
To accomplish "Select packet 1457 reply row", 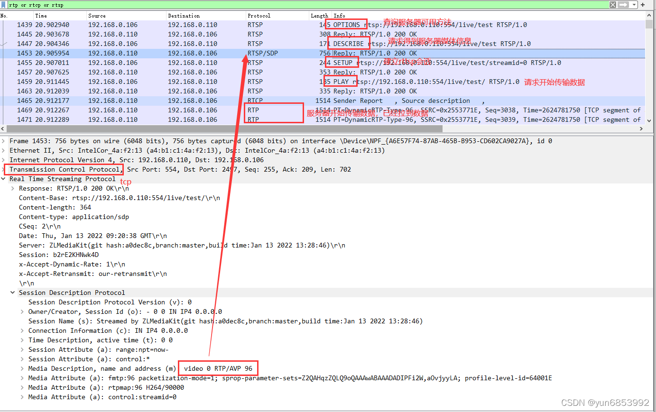I will [323, 72].
